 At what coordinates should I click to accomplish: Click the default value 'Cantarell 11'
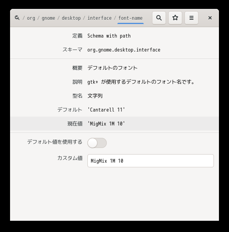pyautogui.click(x=106, y=110)
